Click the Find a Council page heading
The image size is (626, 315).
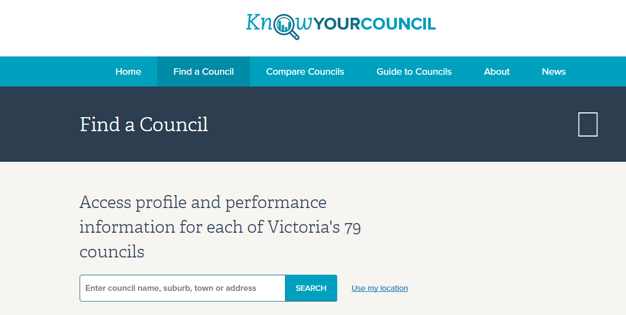pos(144,124)
